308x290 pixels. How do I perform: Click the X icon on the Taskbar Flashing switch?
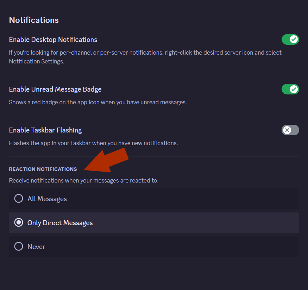click(x=287, y=130)
